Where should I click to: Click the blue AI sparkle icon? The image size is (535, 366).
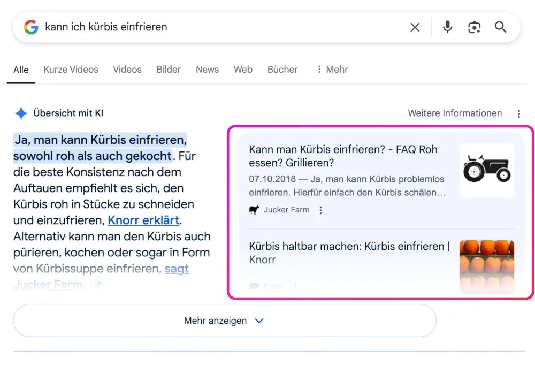(21, 113)
